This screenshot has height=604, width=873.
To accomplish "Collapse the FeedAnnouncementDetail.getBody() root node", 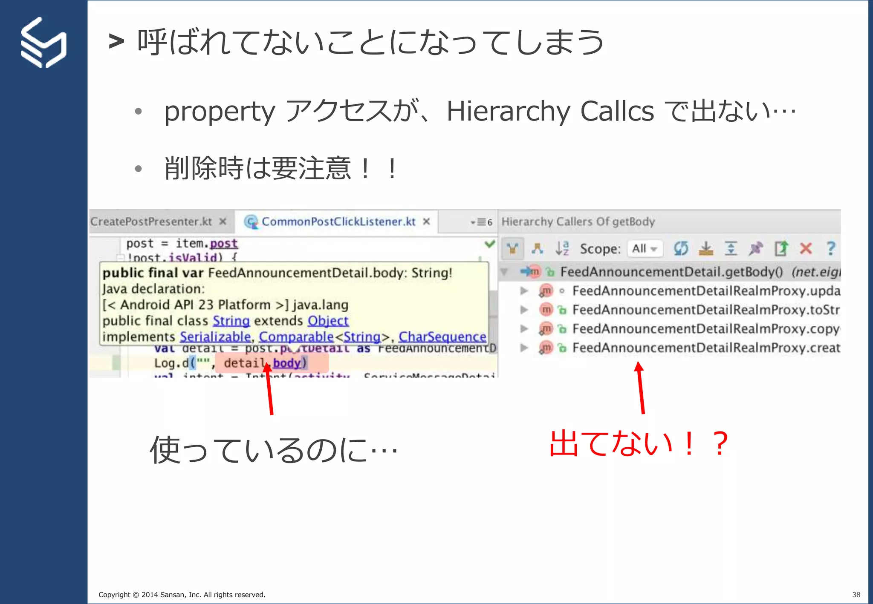I will pos(504,272).
